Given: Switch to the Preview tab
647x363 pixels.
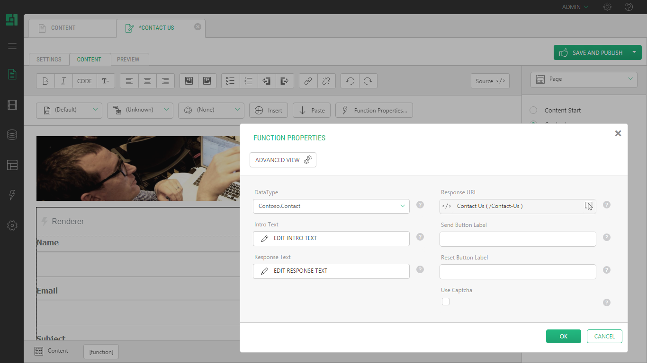Looking at the screenshot, I should click(128, 60).
